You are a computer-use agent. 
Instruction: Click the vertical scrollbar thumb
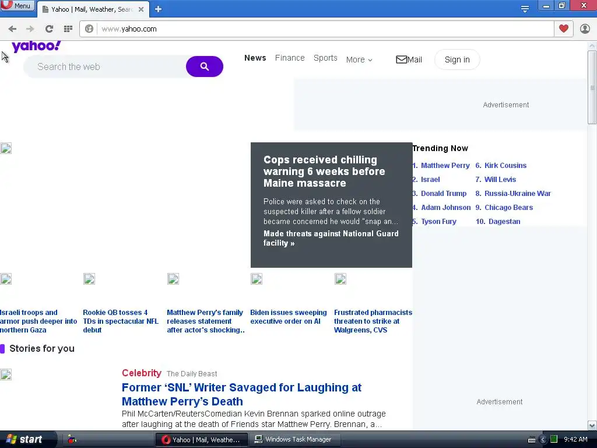tap(592, 87)
